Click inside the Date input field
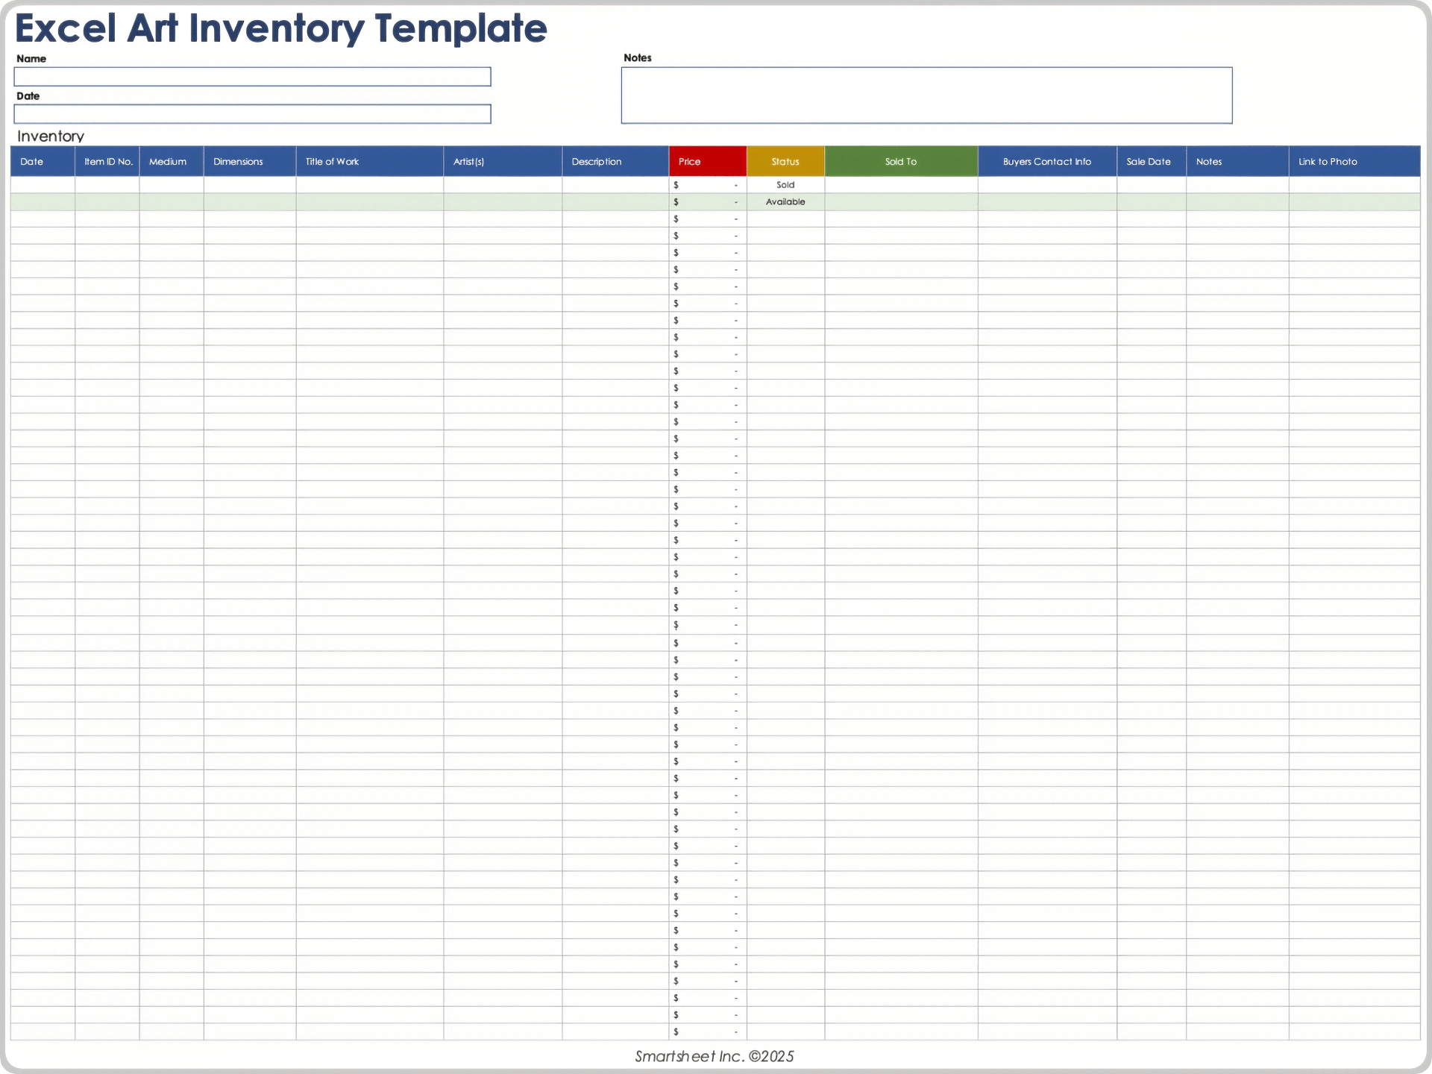The height and width of the screenshot is (1074, 1432). (252, 114)
